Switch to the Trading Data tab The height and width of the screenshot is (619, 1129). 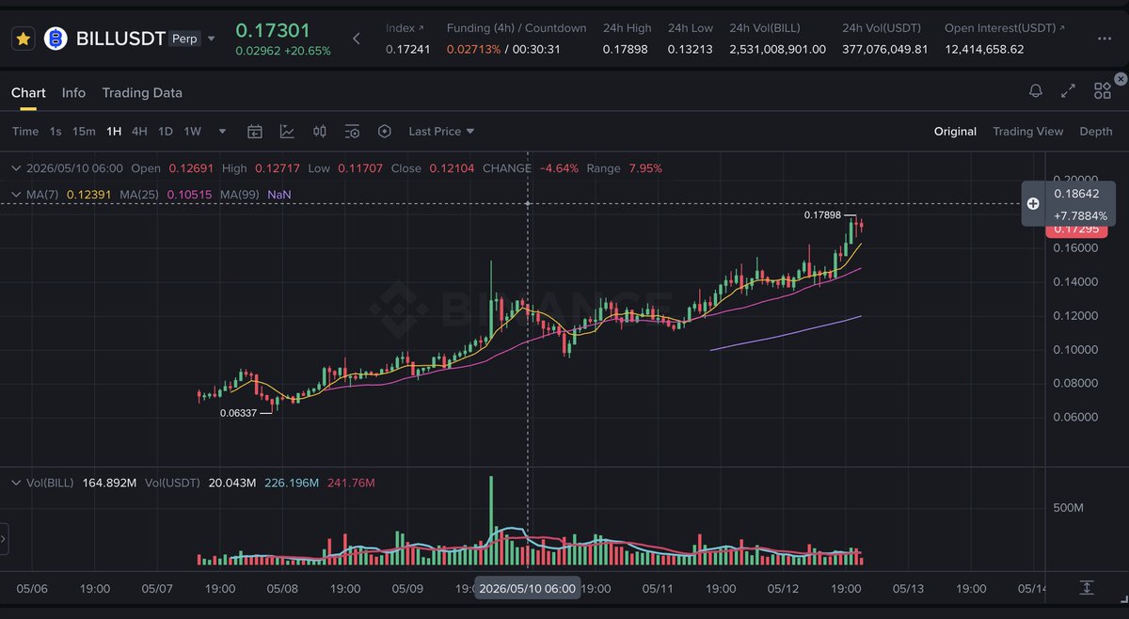(142, 92)
